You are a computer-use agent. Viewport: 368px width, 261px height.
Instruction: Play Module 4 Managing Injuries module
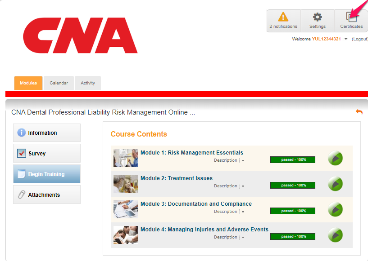point(335,235)
